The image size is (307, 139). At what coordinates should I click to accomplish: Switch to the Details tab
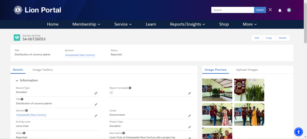(18, 70)
